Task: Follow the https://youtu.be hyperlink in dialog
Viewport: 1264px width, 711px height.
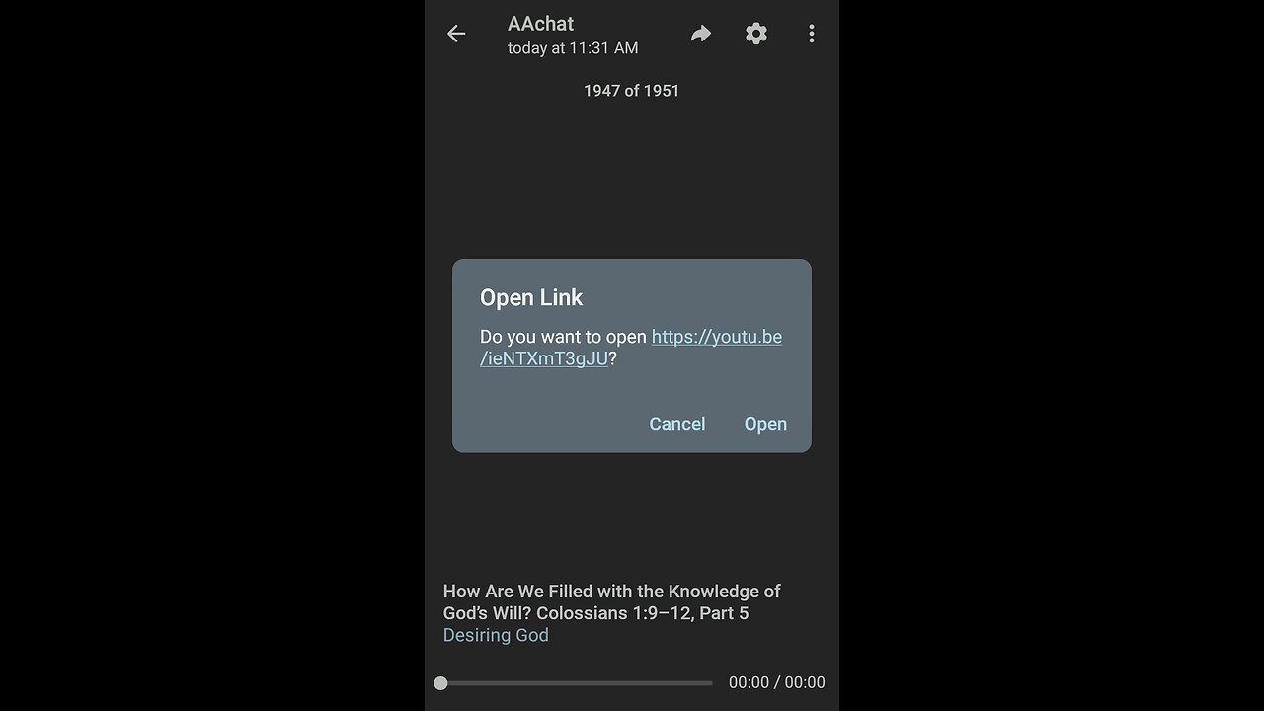Action: pos(717,337)
